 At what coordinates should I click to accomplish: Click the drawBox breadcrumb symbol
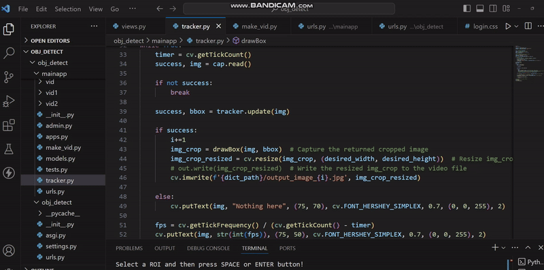(x=250, y=41)
